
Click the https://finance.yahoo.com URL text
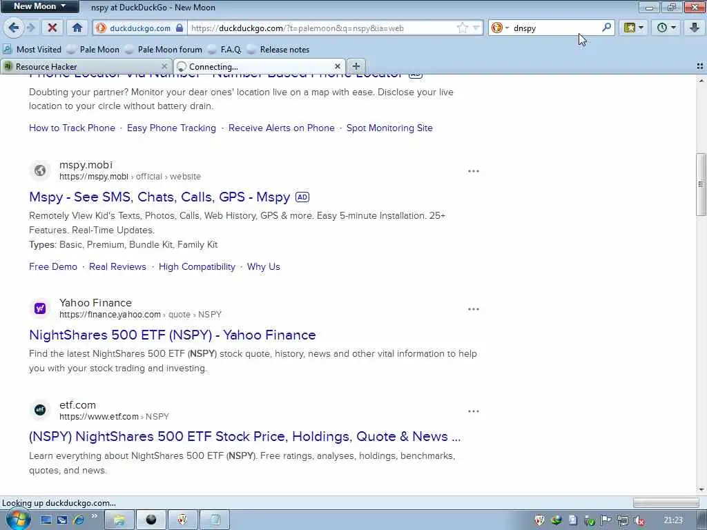pos(110,315)
